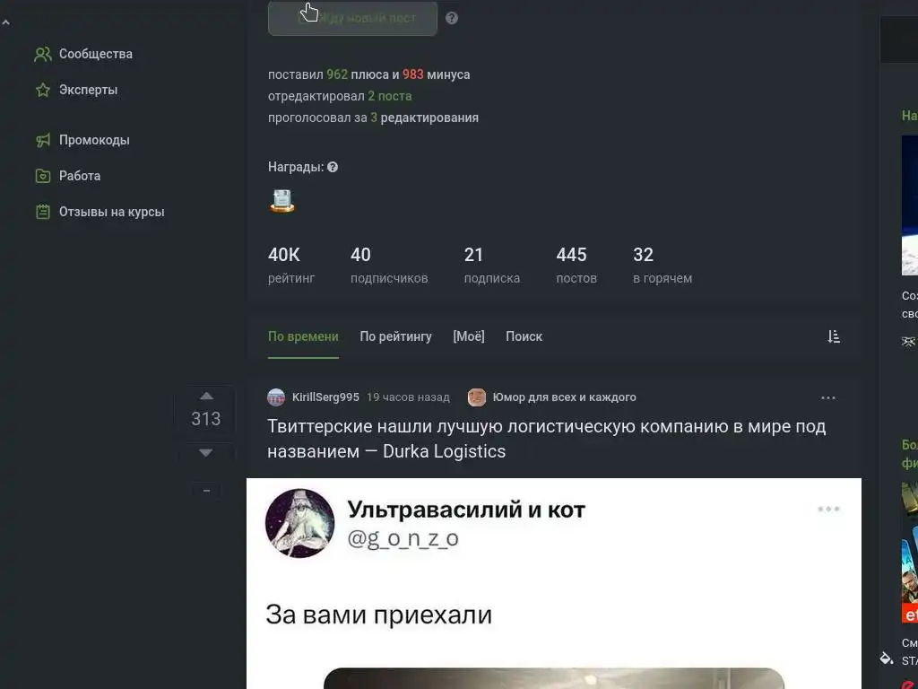Toggle the minus collapse button below the vote counter
The width and height of the screenshot is (918, 689).
(206, 491)
